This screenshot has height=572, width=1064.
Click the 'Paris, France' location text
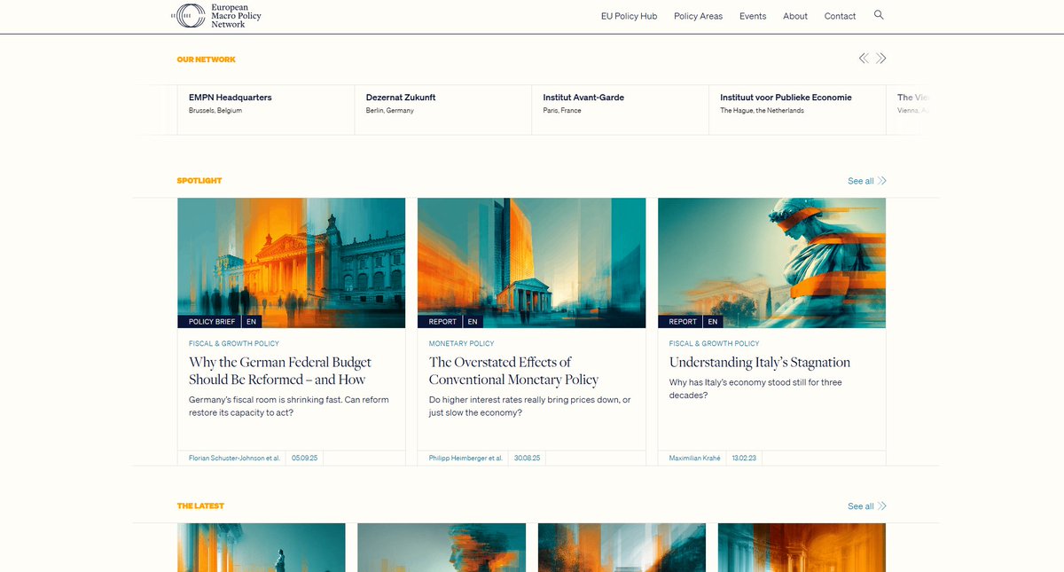tap(562, 111)
